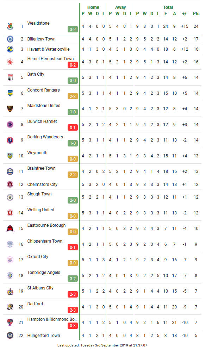Viewport: 212px width, 350px height.
Task: Select the Home column group header
Action: tap(93, 7)
